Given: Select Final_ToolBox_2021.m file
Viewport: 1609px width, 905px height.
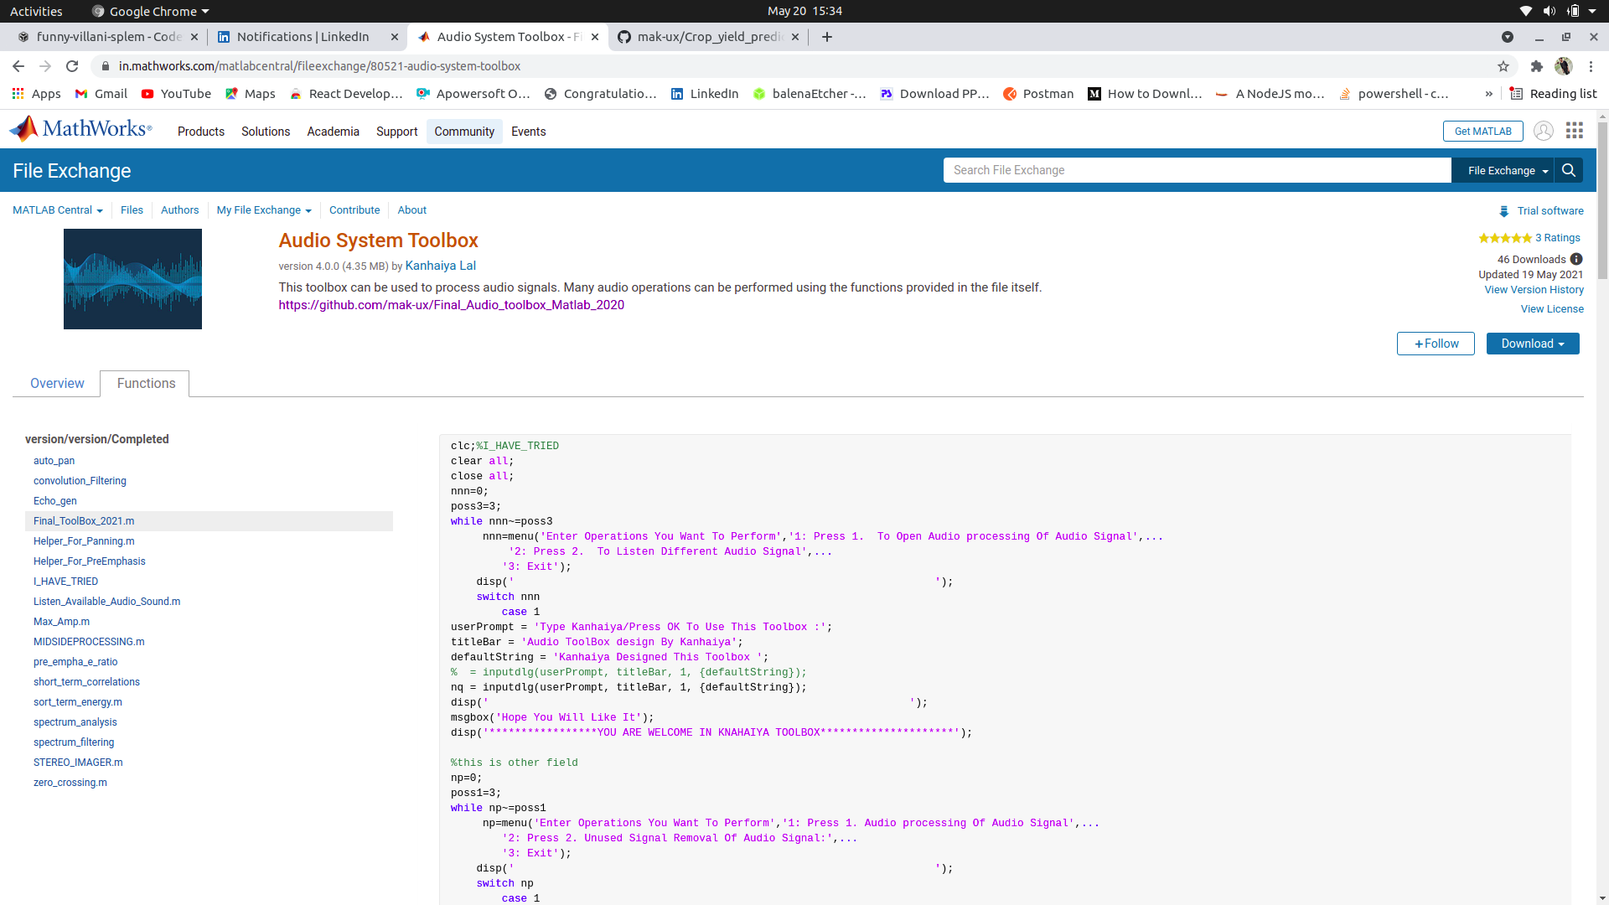Looking at the screenshot, I should (210, 521).
